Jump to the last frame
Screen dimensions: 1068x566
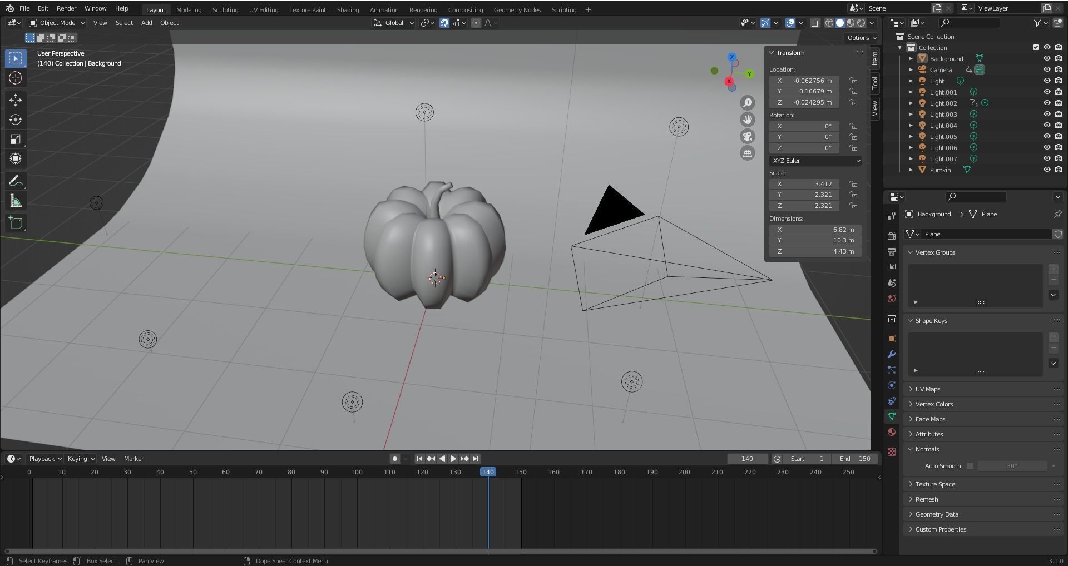(476, 459)
